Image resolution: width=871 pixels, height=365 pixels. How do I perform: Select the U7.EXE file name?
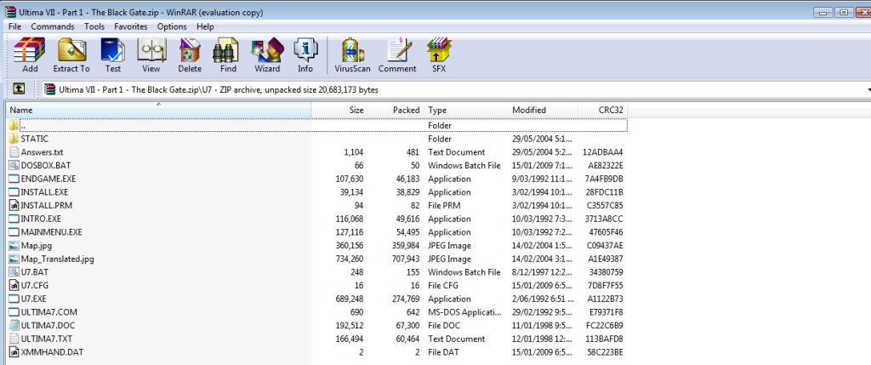point(34,299)
